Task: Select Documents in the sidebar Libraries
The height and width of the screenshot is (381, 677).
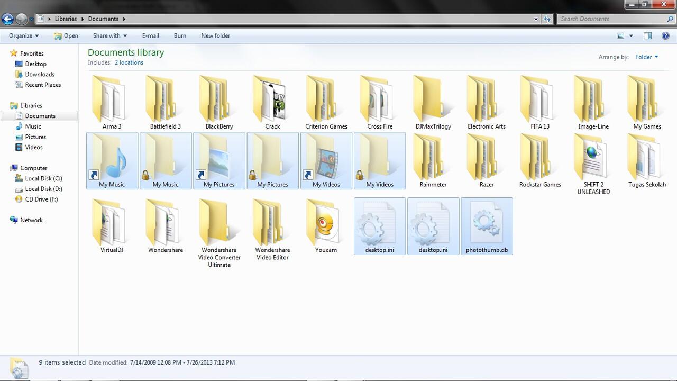Action: point(40,116)
